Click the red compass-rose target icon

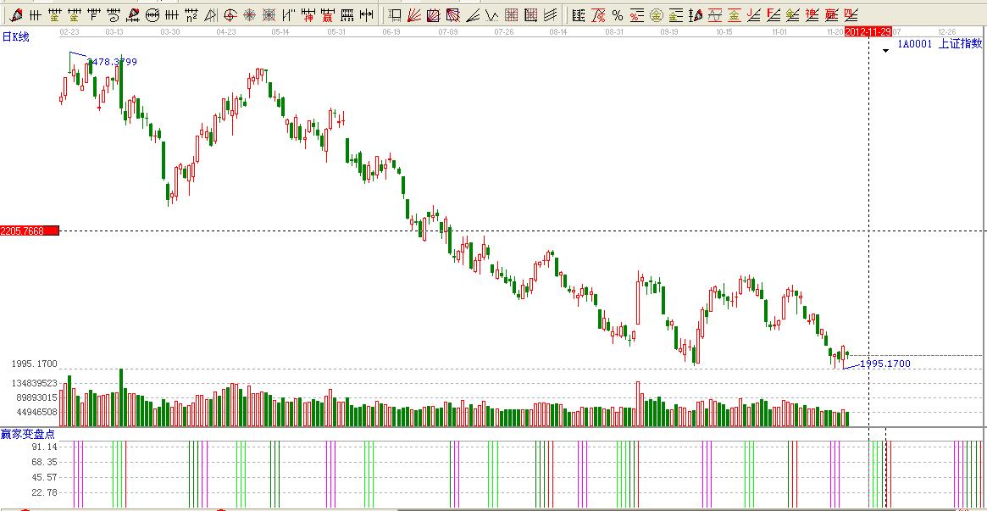(x=250, y=14)
